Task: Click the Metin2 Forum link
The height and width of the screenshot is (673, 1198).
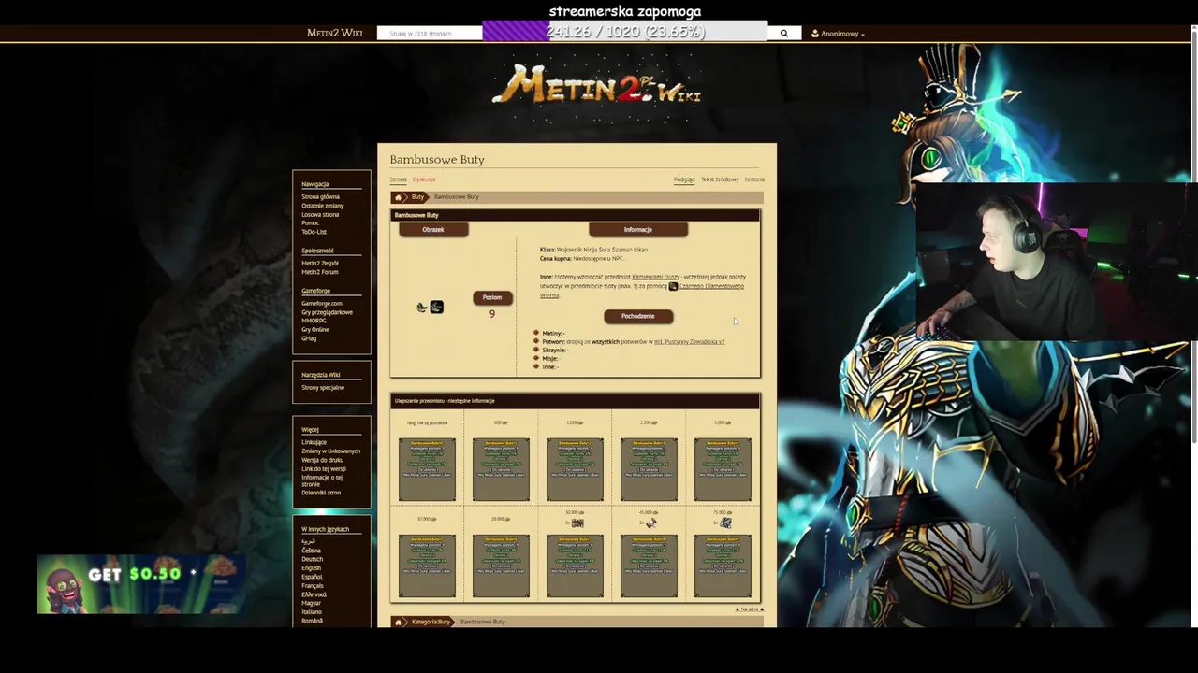Action: [320, 272]
